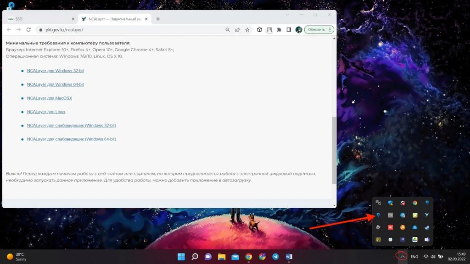Click the page vertical scrollbar thumb
Image resolution: width=470 pixels, height=264 pixels.
(334, 150)
